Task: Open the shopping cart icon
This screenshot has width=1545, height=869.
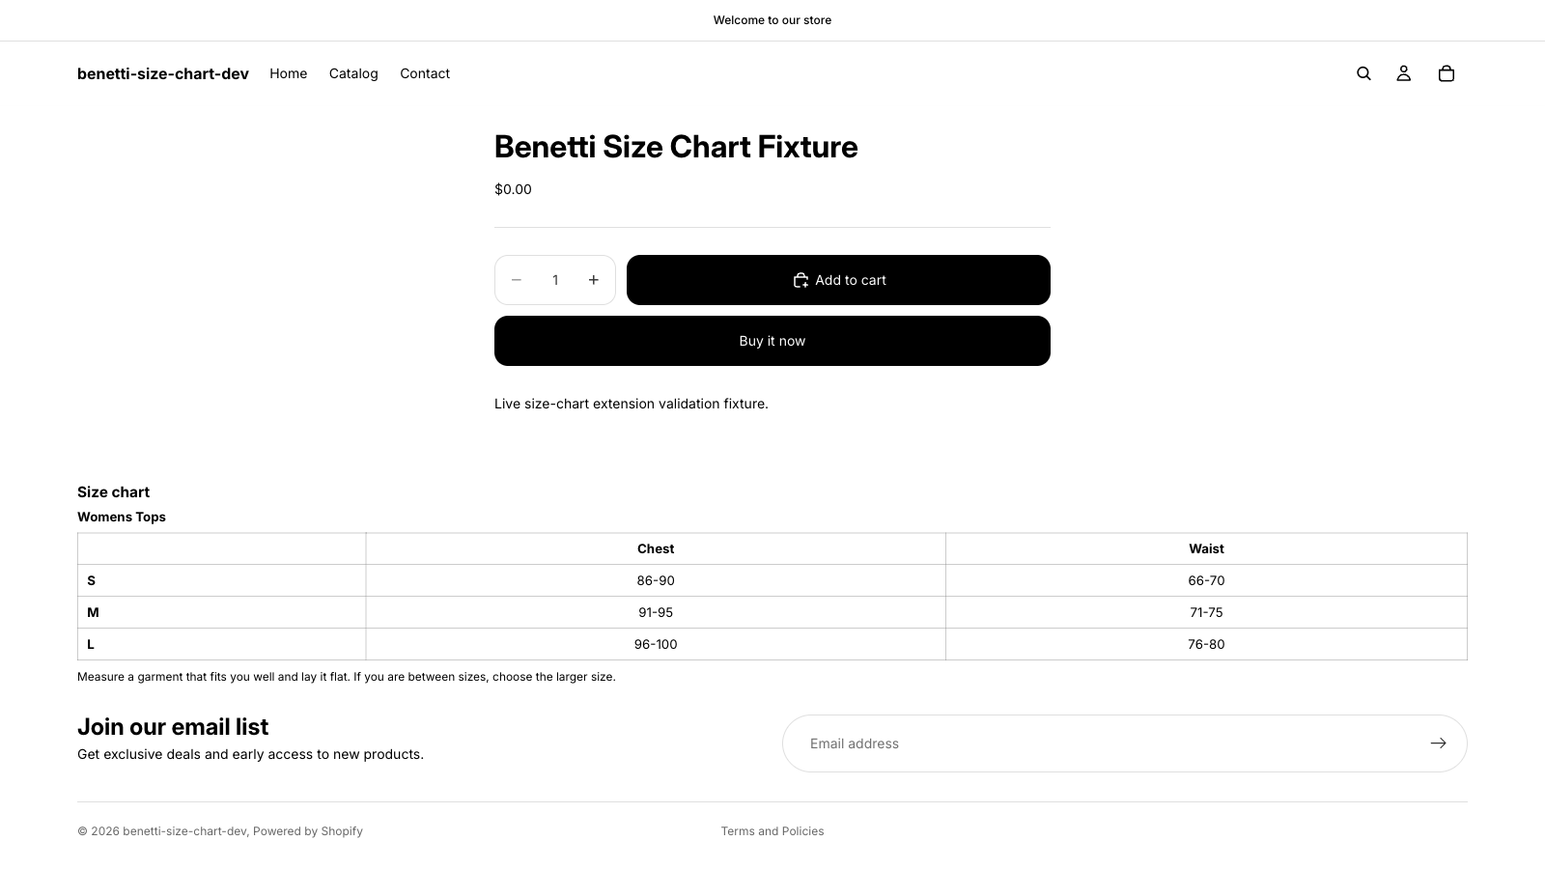Action: pyautogui.click(x=1447, y=73)
